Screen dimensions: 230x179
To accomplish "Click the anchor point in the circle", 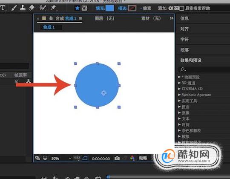I will point(104,93).
